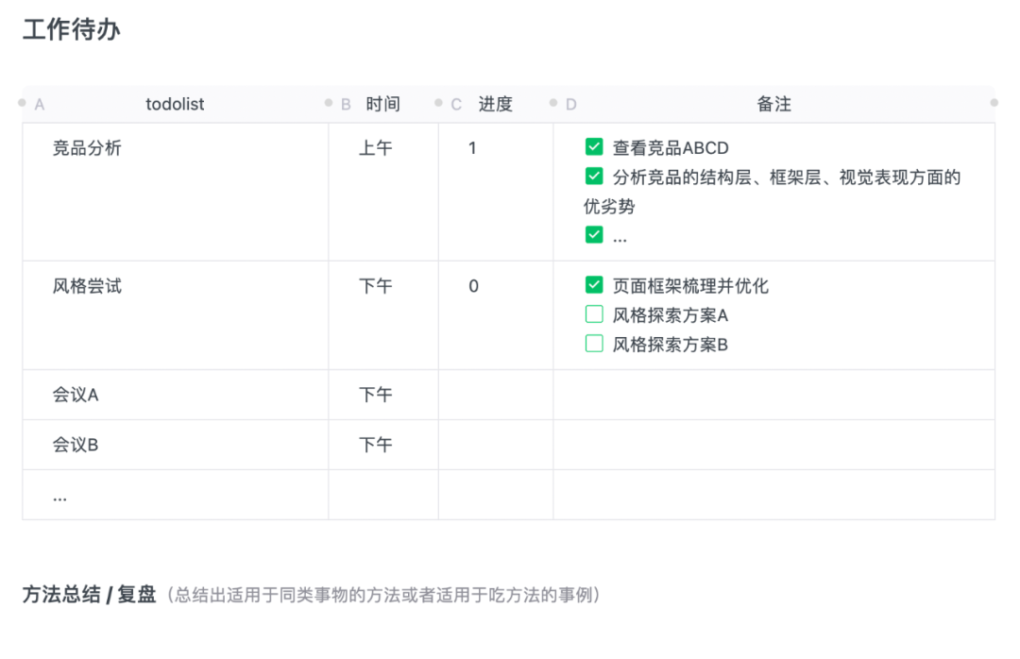Click the 会议A cell
Viewport: 1020px width, 659px height.
[76, 395]
